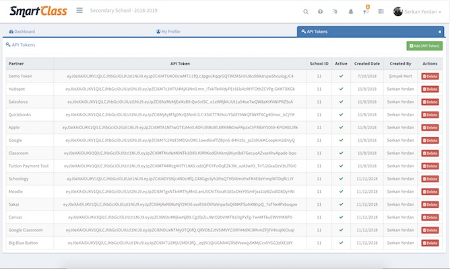The width and height of the screenshot is (450, 269).
Task: Click the active checkmark for Big Blue Button
Action: (341, 243)
